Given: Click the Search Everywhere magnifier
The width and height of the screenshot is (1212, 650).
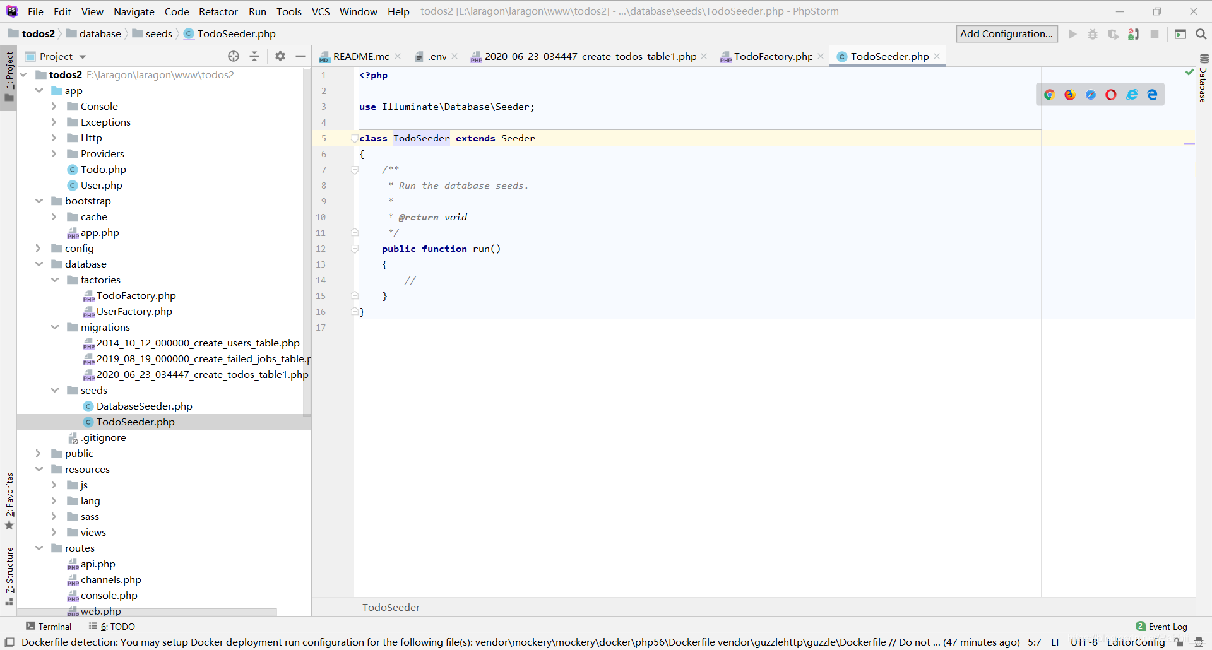Looking at the screenshot, I should tap(1201, 34).
